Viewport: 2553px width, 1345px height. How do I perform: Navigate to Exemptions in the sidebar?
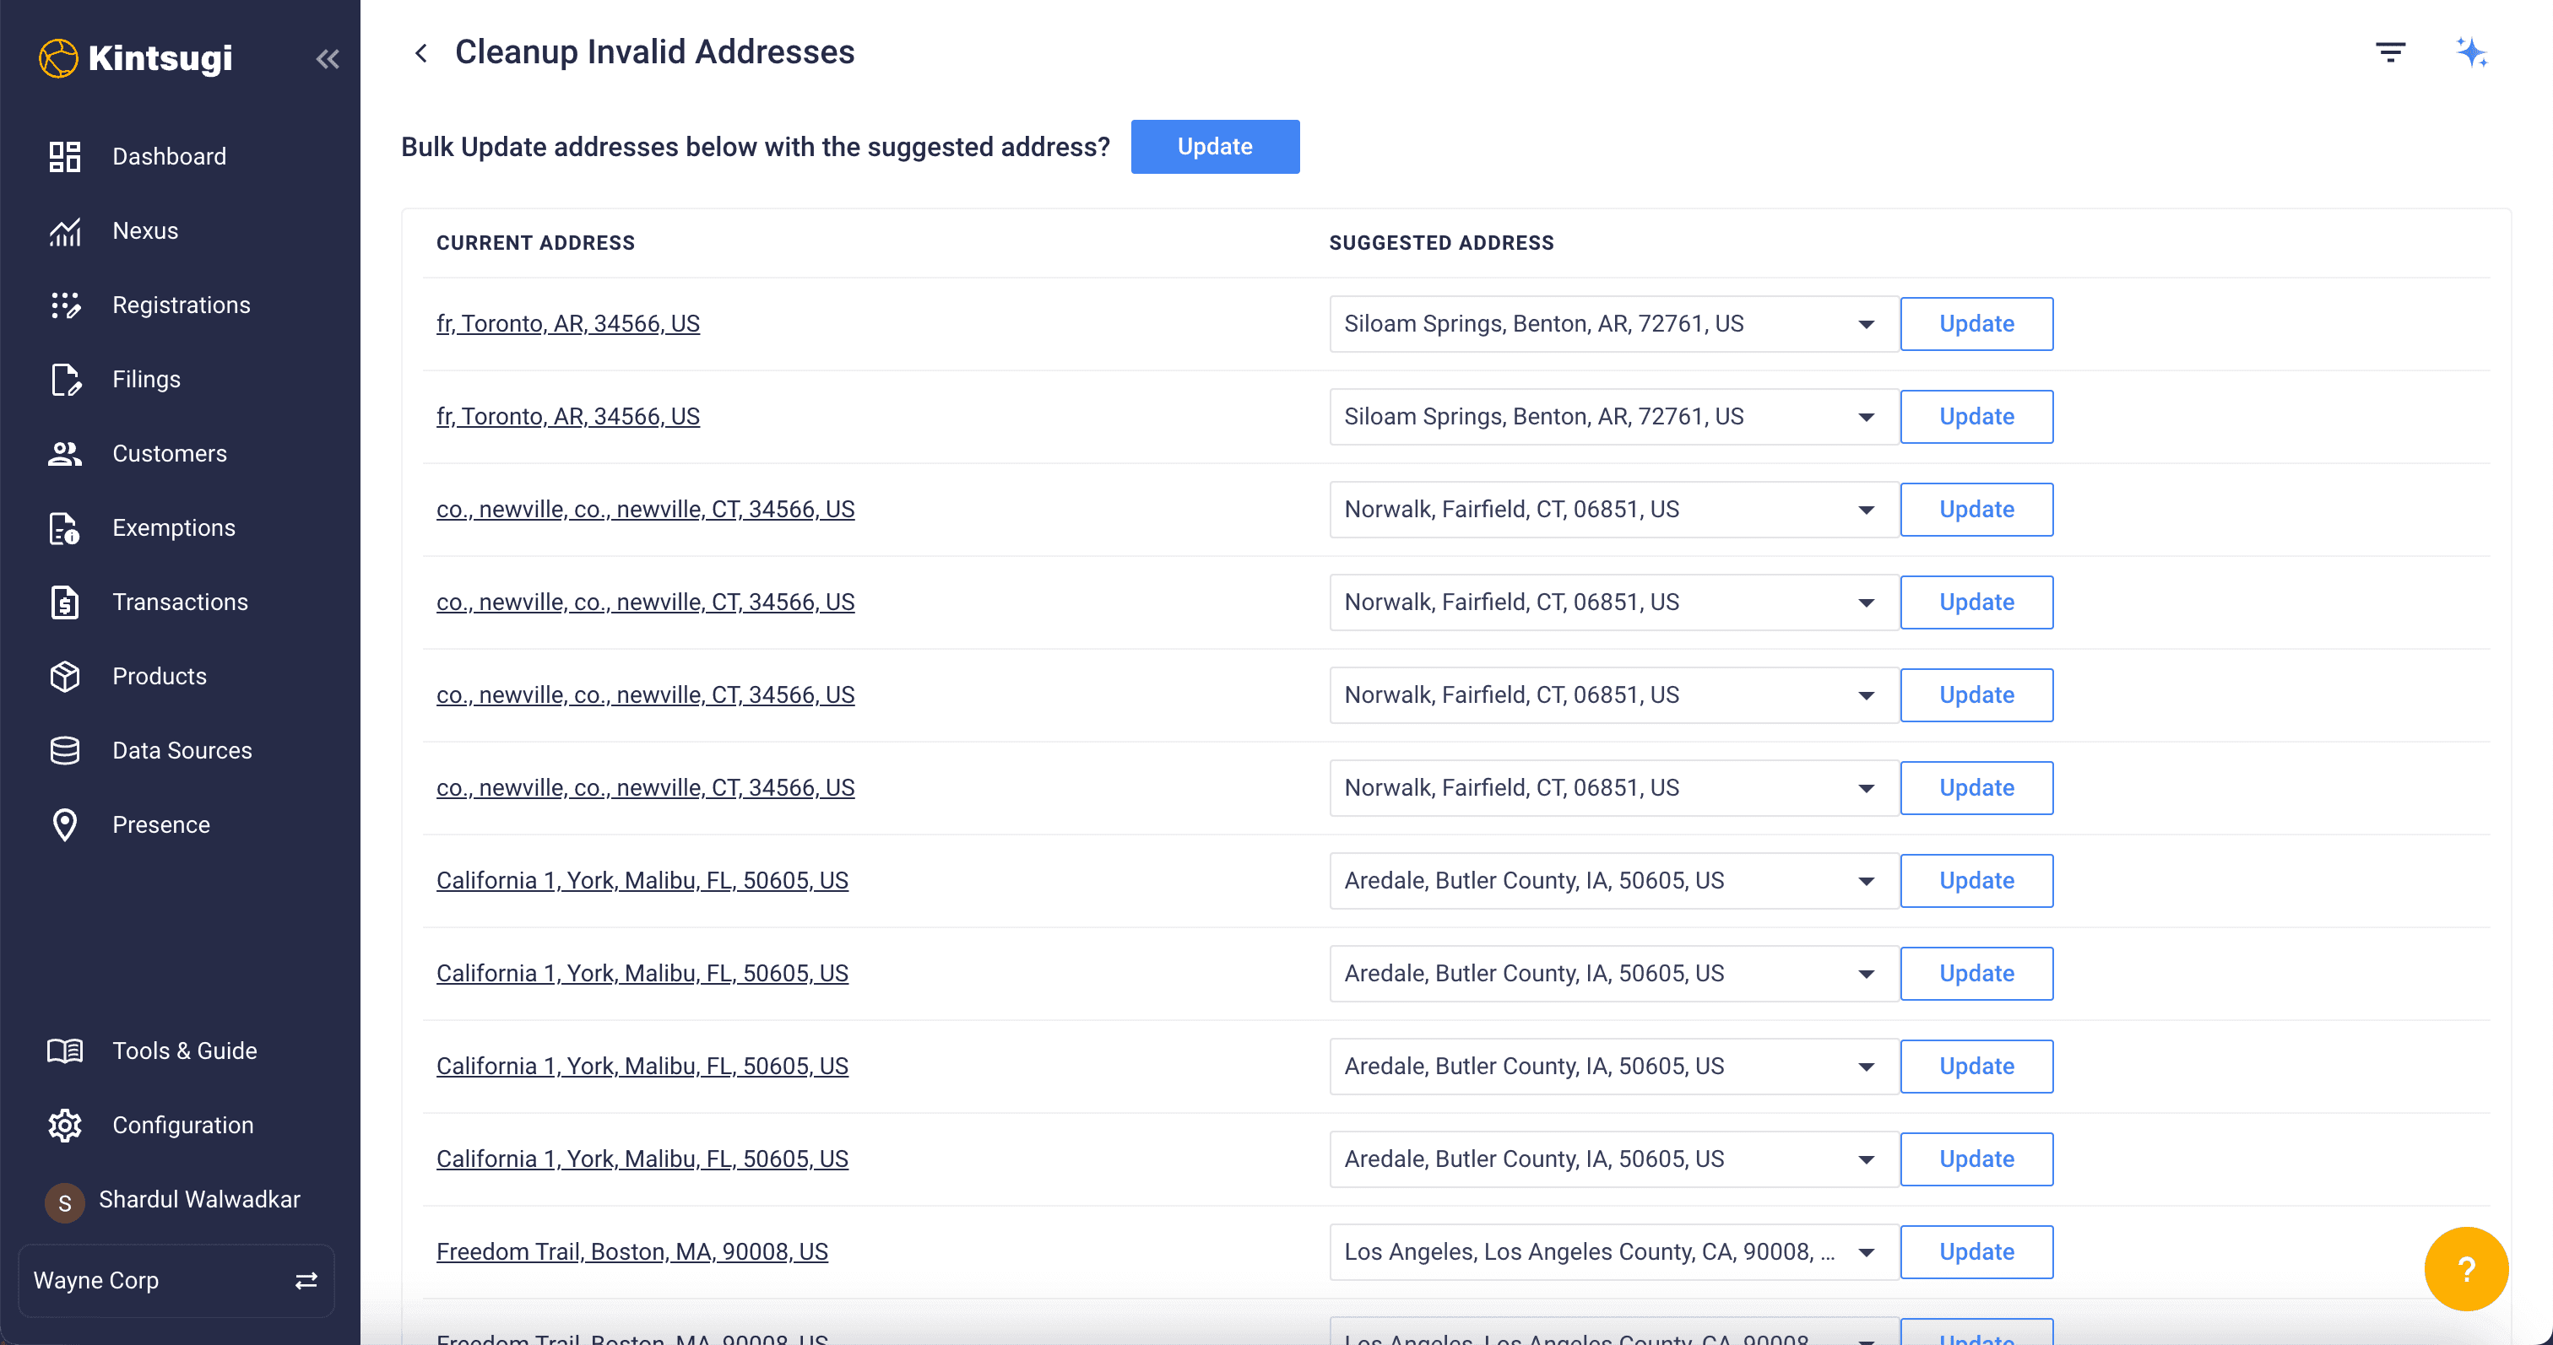[173, 528]
